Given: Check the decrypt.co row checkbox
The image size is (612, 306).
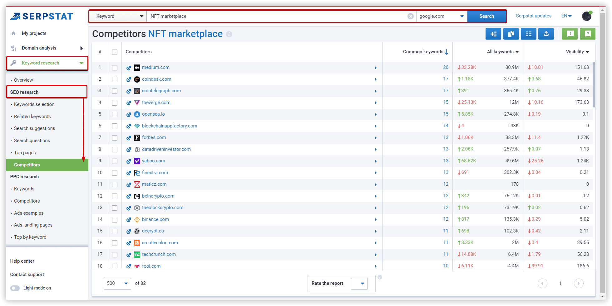Looking at the screenshot, I should [115, 231].
